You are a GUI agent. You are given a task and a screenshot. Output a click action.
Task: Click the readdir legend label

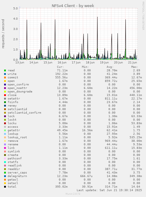pos(14,169)
